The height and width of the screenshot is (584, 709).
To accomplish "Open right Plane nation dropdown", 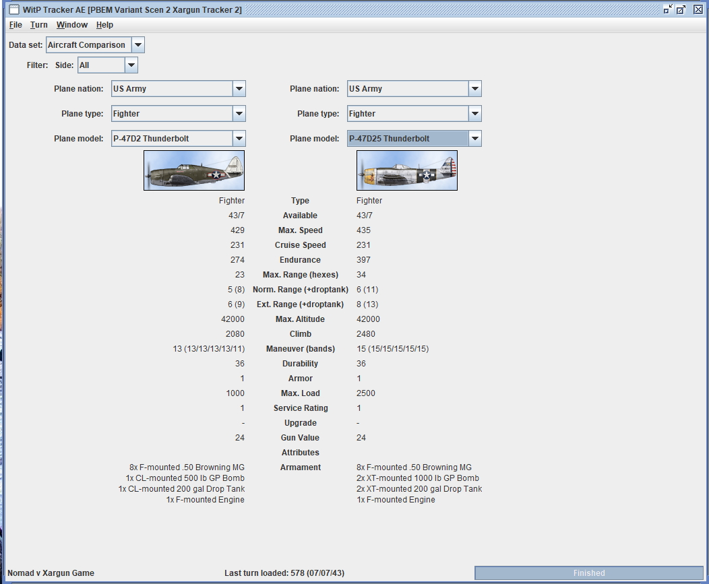I will pyautogui.click(x=474, y=89).
